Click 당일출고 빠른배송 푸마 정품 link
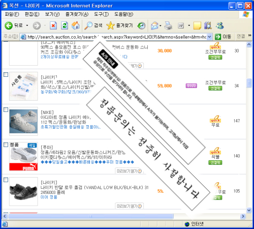Image resolution: width=254 pixels, height=229 pixels. pyautogui.click(x=87, y=162)
